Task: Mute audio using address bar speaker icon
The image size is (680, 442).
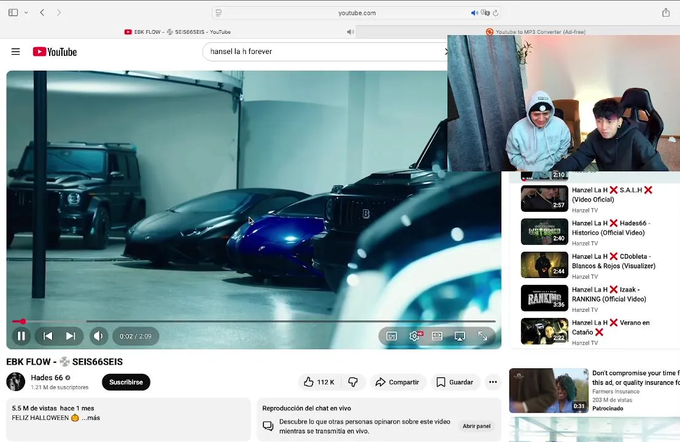Action: (x=474, y=13)
